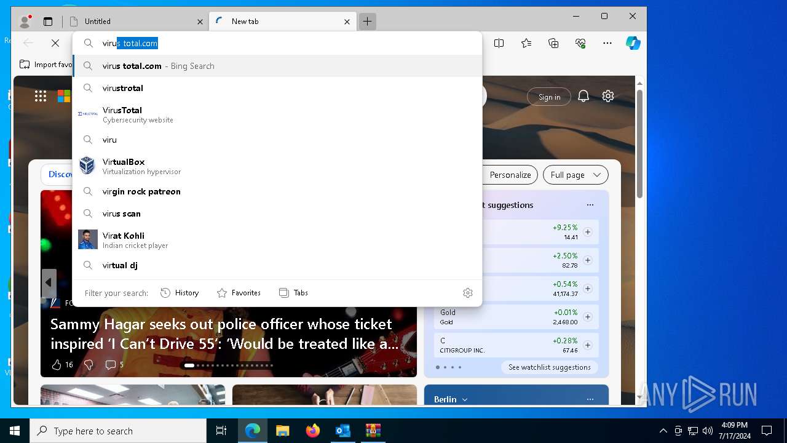
Task: Filter search by Favorites
Action: pos(239,293)
